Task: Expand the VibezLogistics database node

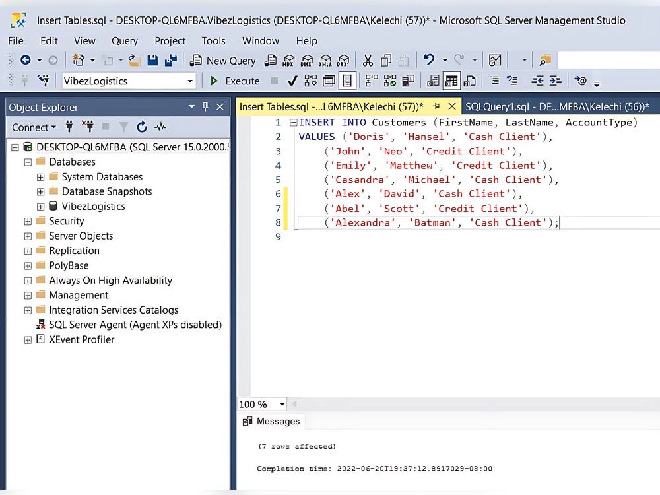Action: (40, 207)
